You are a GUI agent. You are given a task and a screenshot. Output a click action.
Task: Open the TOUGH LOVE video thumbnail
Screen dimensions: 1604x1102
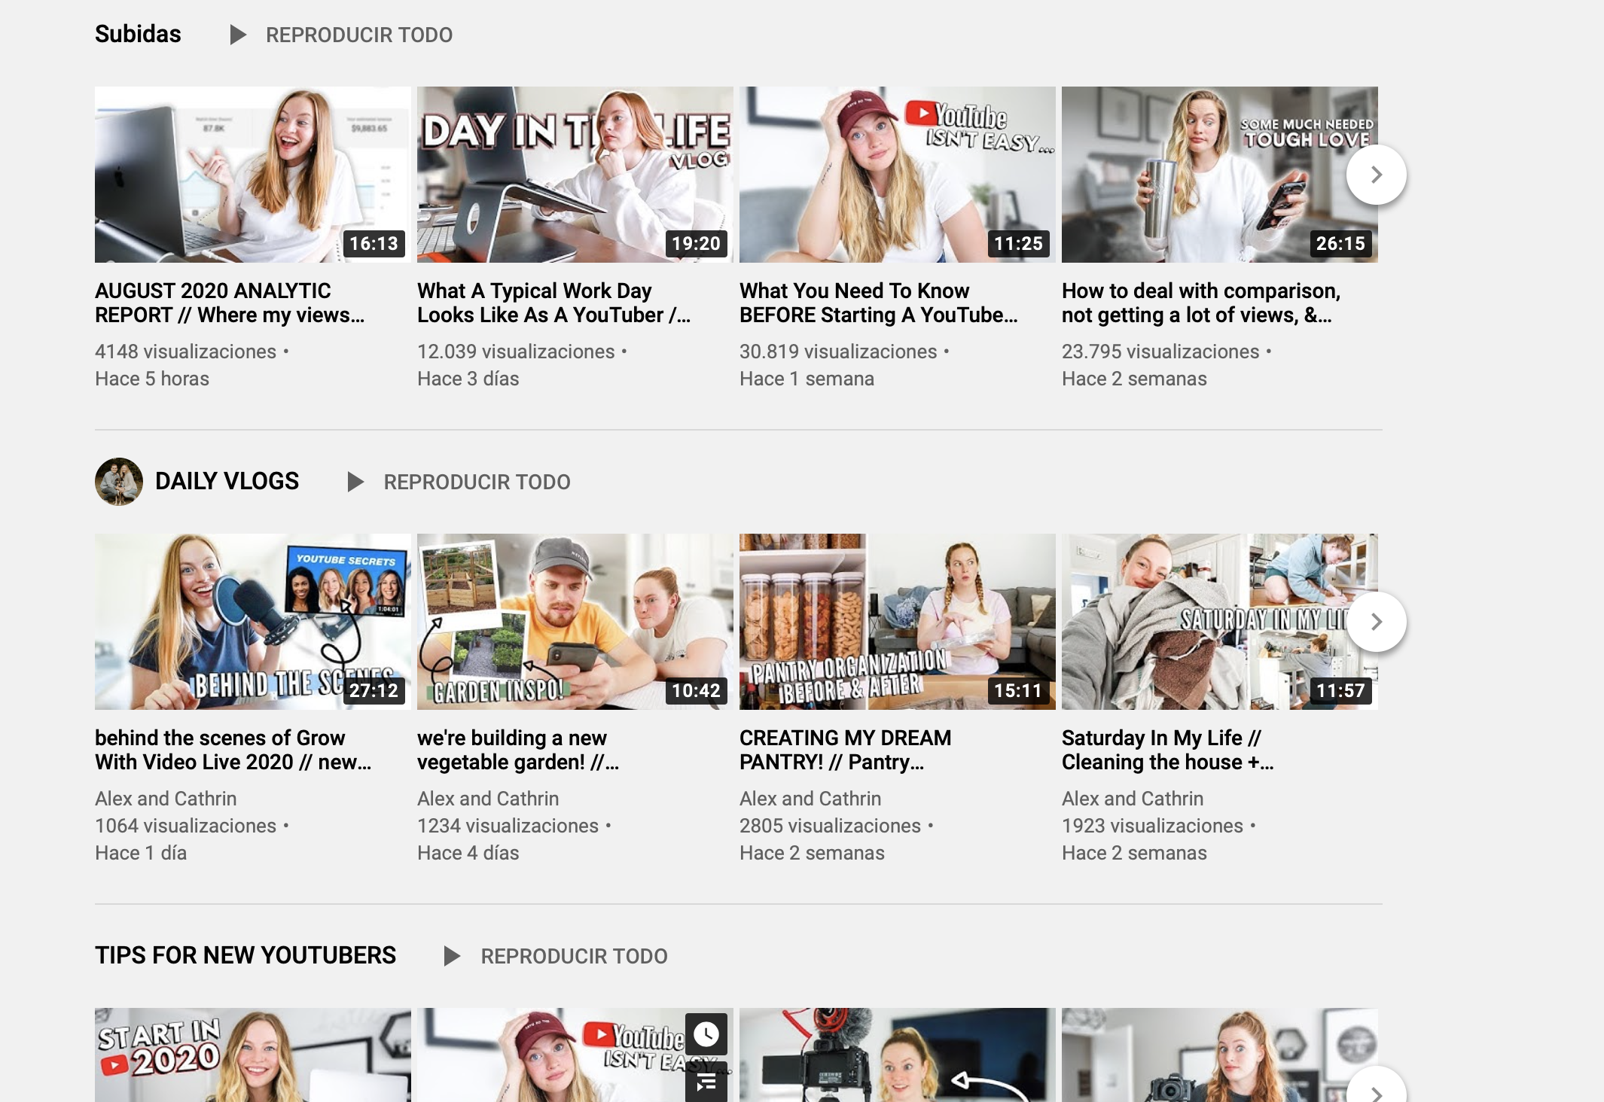(1220, 175)
